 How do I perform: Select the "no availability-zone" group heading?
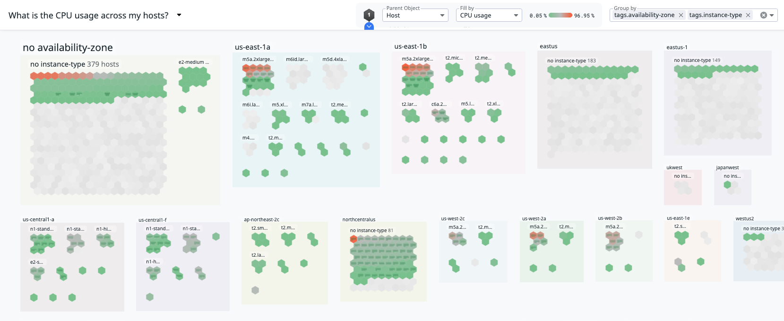click(68, 48)
